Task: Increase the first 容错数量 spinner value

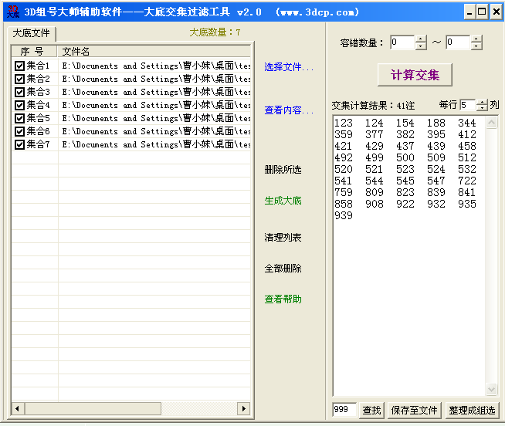Action: point(420,39)
